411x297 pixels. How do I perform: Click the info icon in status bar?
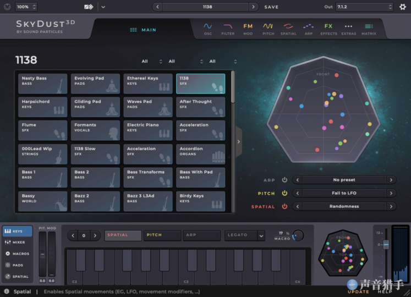(x=7, y=291)
